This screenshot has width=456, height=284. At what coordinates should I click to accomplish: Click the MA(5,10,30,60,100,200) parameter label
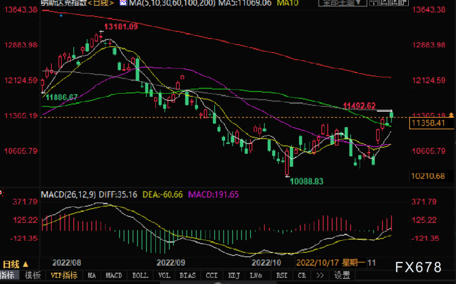tap(172, 3)
